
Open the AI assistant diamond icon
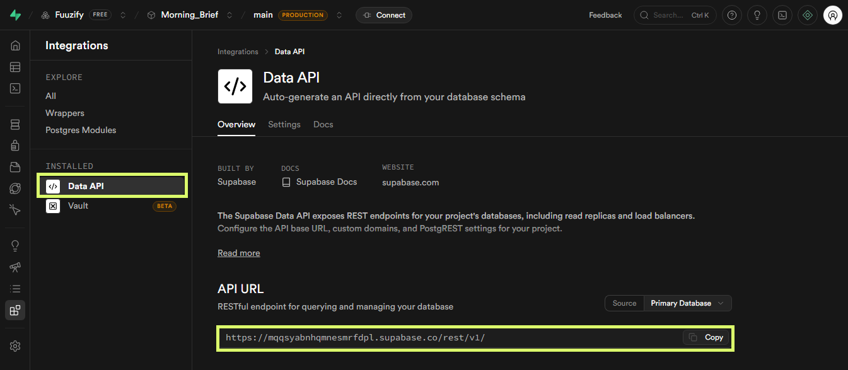(808, 15)
